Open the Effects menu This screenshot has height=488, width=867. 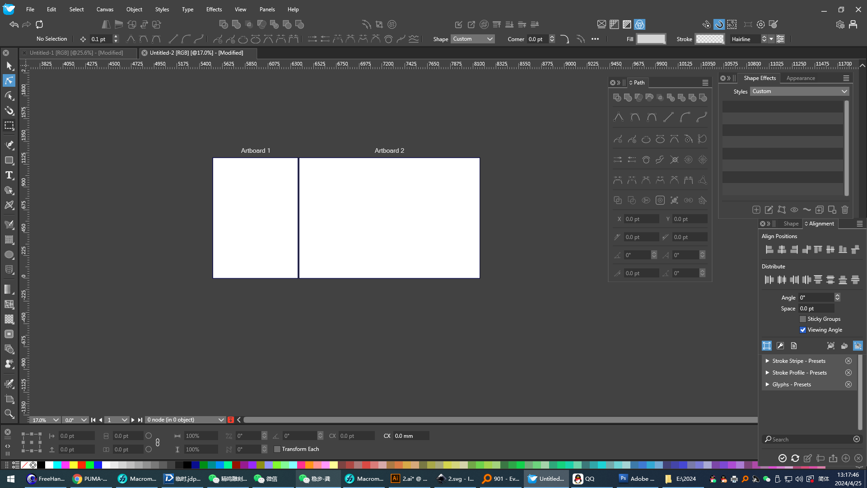[x=214, y=9]
